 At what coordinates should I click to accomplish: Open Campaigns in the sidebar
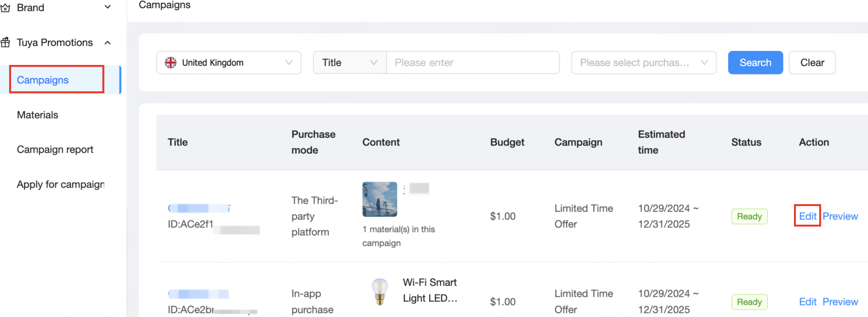pos(43,80)
